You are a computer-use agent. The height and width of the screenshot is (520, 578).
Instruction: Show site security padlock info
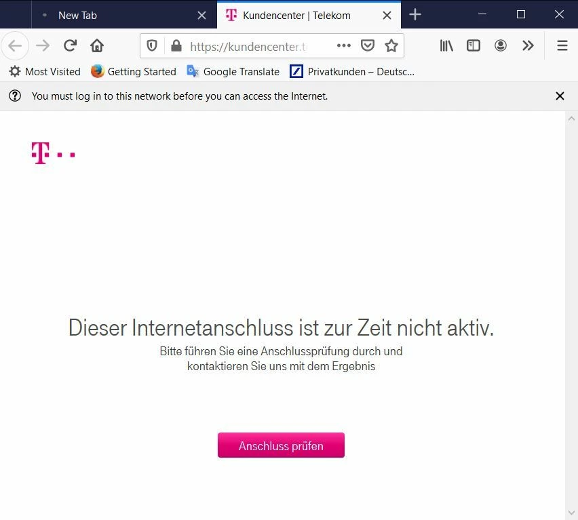coord(176,45)
